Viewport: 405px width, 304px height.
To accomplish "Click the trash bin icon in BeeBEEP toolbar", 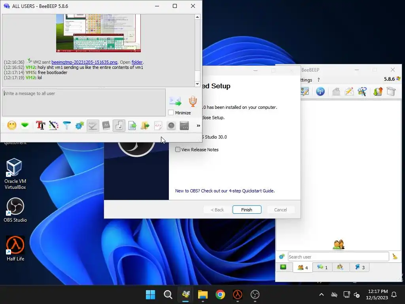I will [391, 91].
